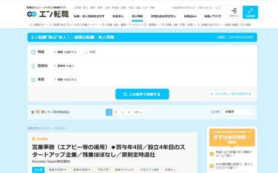
Task: Click the 北海道・東北 region link
Action: tap(81, 8)
